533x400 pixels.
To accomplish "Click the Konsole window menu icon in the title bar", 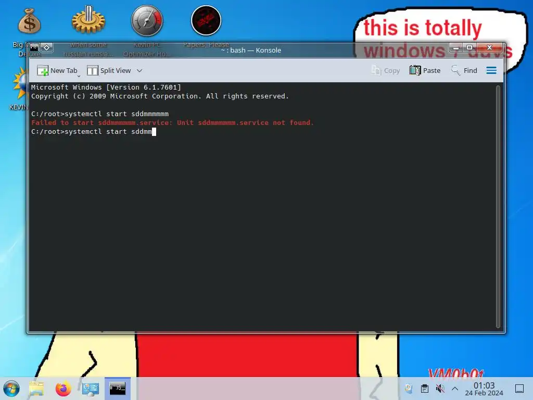I will (34, 47).
